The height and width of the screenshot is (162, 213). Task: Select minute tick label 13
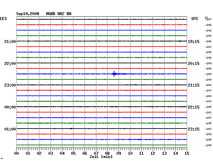164,153
